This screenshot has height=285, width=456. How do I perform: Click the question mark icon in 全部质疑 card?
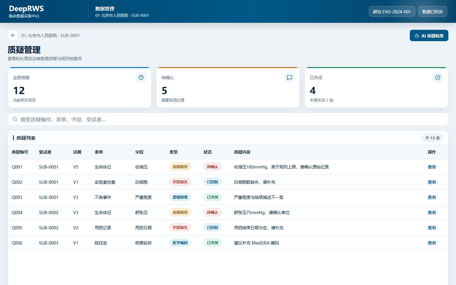click(x=141, y=77)
